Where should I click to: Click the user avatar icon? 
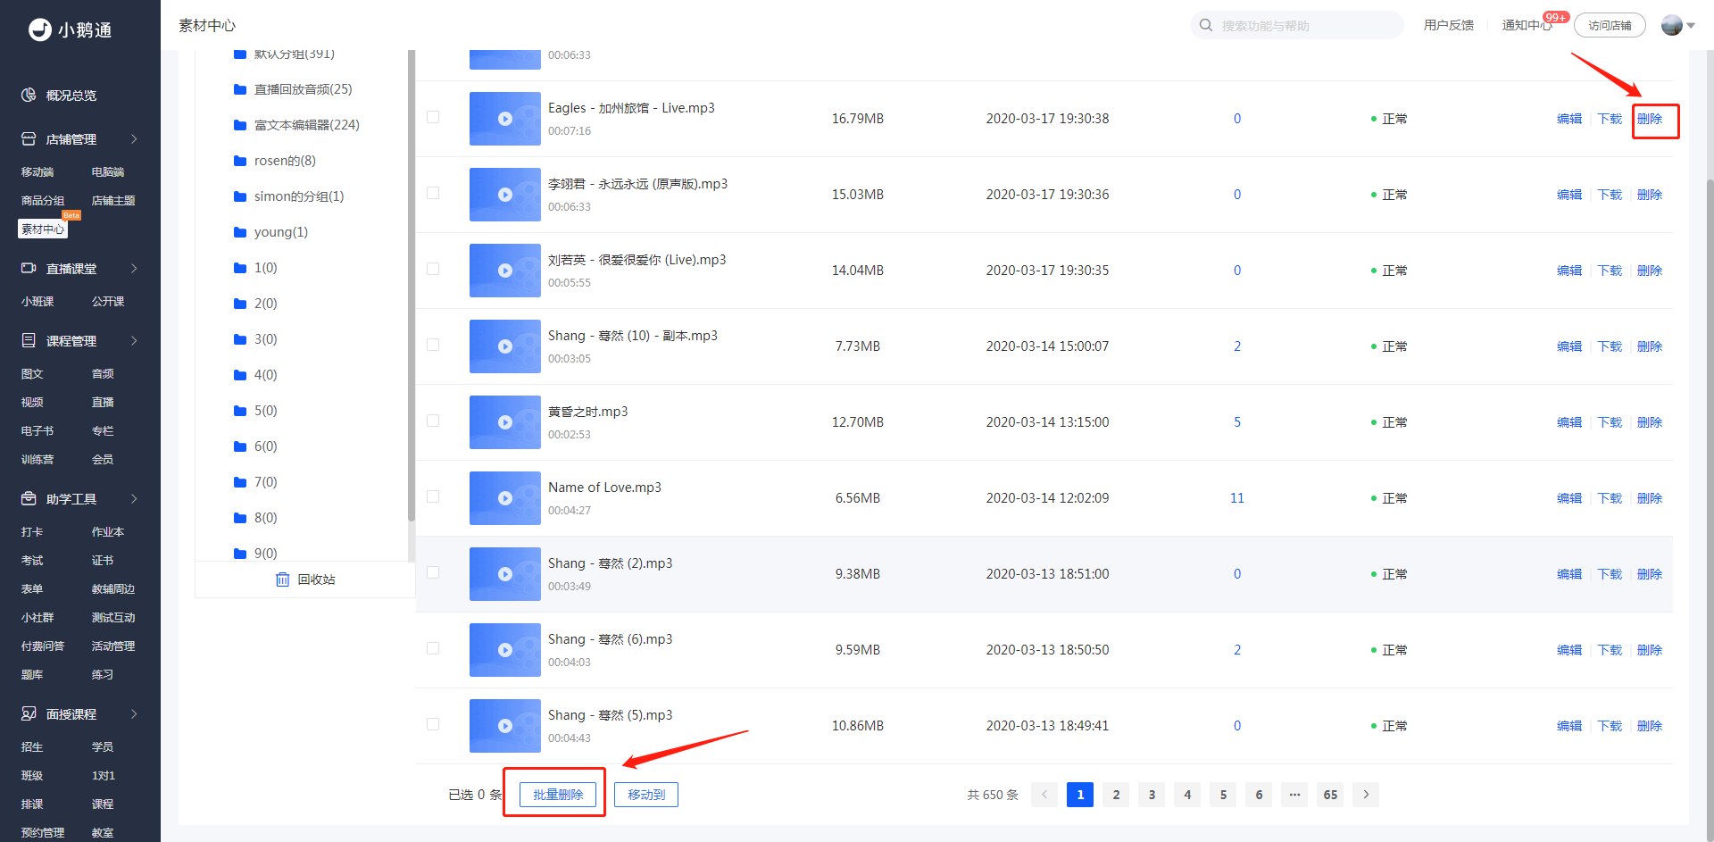[1671, 25]
